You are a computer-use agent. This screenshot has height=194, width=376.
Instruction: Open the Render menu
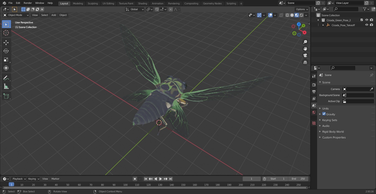[28, 3]
